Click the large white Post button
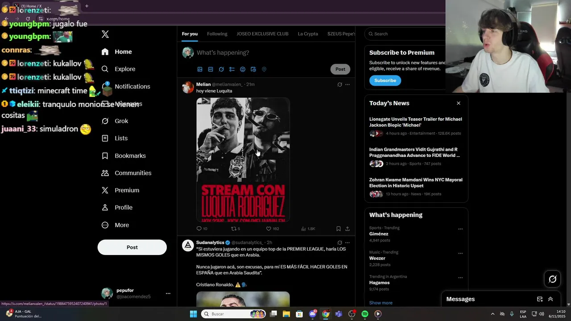 132,247
